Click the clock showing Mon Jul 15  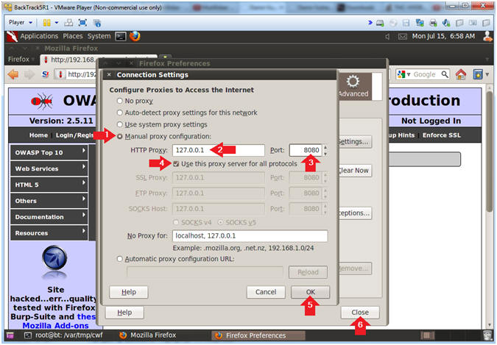tap(443, 37)
